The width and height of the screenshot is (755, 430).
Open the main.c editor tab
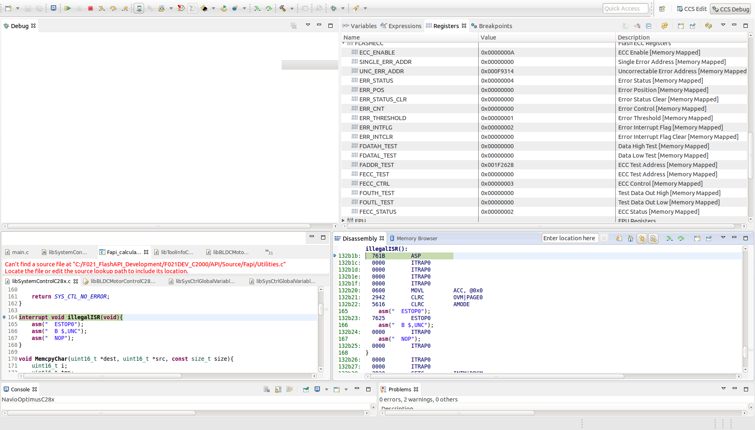(x=17, y=252)
